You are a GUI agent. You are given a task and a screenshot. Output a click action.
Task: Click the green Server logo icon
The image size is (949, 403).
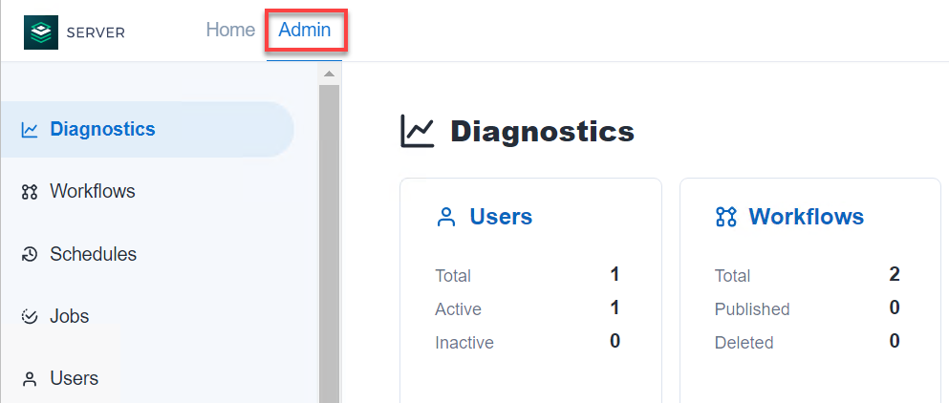click(x=41, y=32)
